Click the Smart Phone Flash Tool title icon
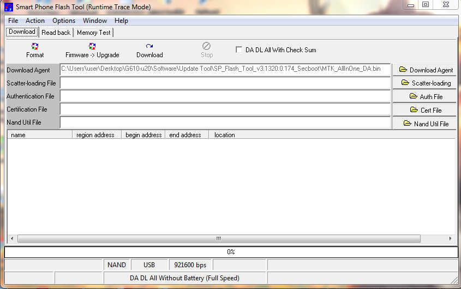The height and width of the screenshot is (289, 461). click(9, 7)
